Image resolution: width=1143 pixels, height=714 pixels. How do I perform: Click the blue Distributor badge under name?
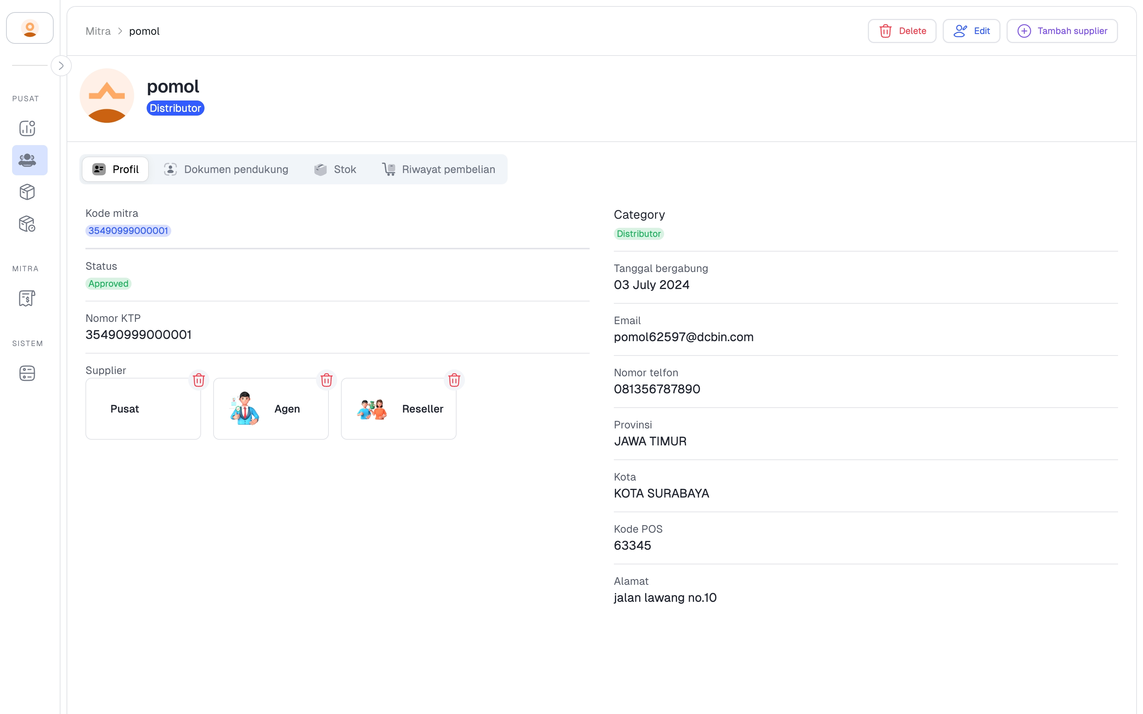click(x=175, y=108)
